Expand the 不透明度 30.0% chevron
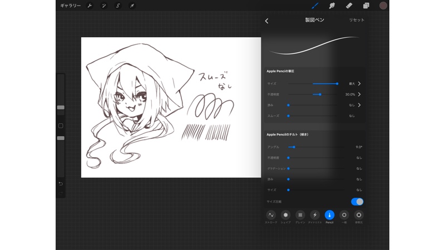The height and width of the screenshot is (250, 445). click(x=359, y=94)
